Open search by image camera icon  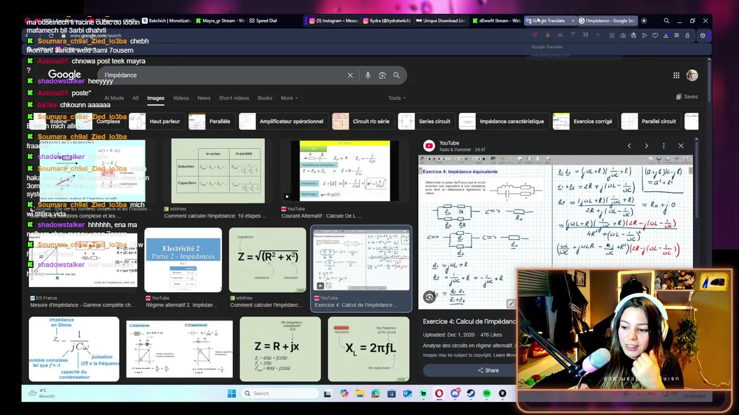(x=382, y=75)
